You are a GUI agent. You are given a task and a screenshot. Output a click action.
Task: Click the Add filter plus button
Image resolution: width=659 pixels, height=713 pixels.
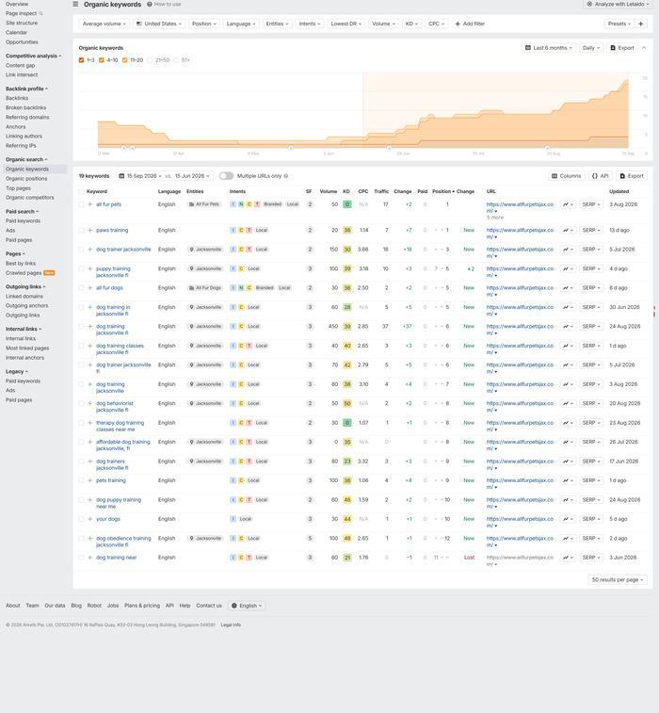470,24
